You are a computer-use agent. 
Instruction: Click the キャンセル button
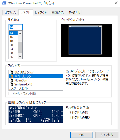[107, 135]
